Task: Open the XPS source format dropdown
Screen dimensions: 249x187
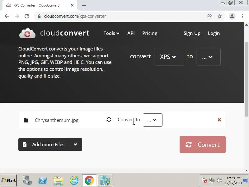Action: pyautogui.click(x=169, y=57)
